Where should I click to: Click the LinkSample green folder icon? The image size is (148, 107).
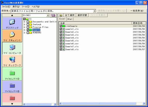[64, 26]
